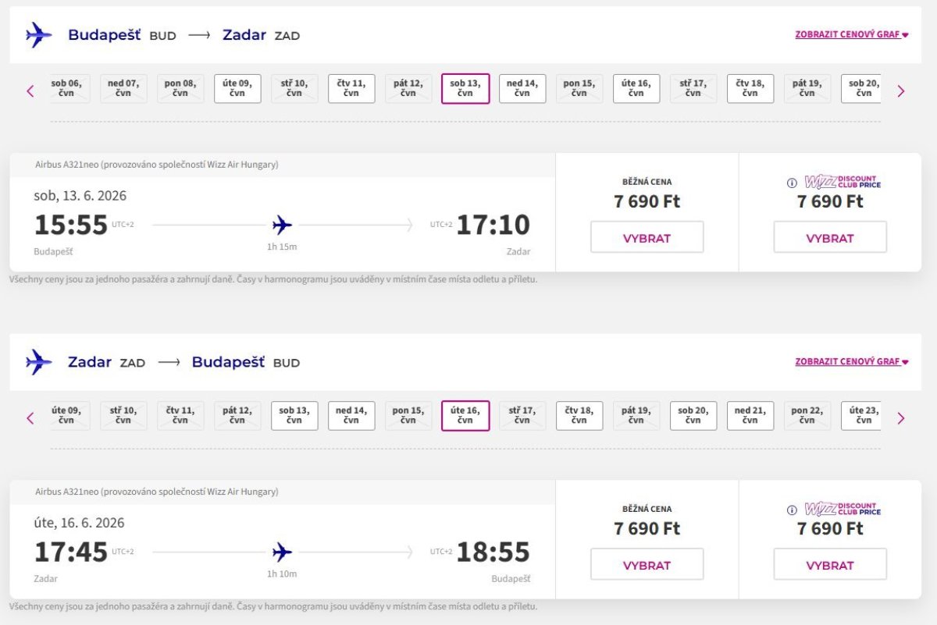Choose Discount Club price for return flight
This screenshot has width=937, height=625.
point(830,565)
